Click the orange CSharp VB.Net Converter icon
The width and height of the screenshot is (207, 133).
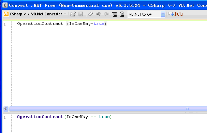tap(6, 14)
